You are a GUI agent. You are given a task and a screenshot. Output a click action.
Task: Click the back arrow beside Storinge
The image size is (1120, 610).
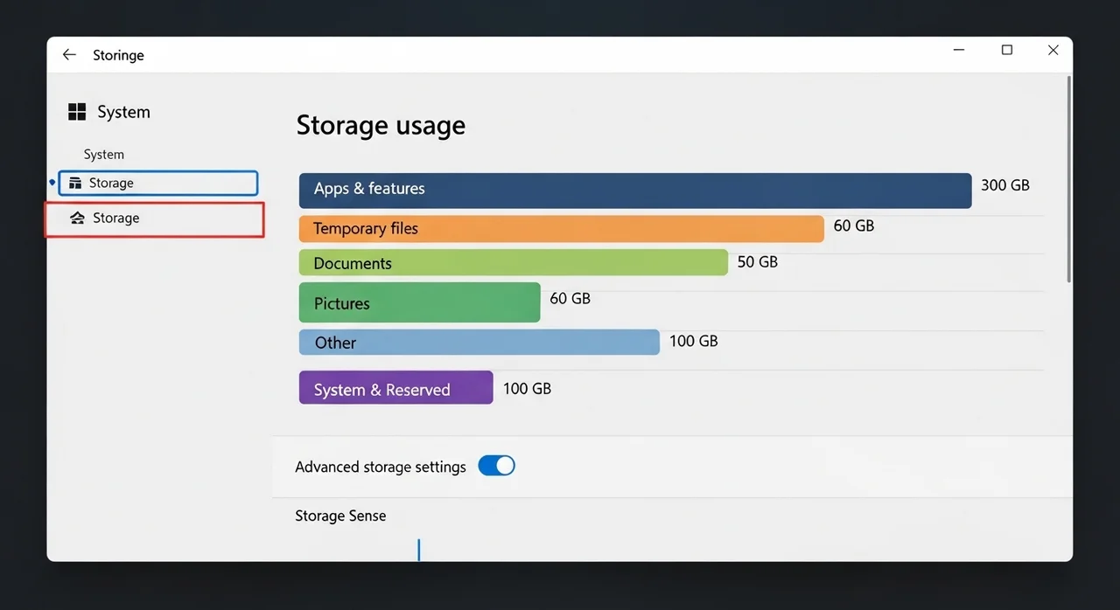coord(69,54)
